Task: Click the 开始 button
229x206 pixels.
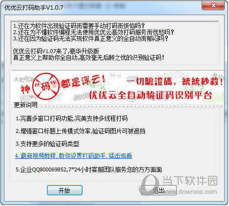Action: 64,190
